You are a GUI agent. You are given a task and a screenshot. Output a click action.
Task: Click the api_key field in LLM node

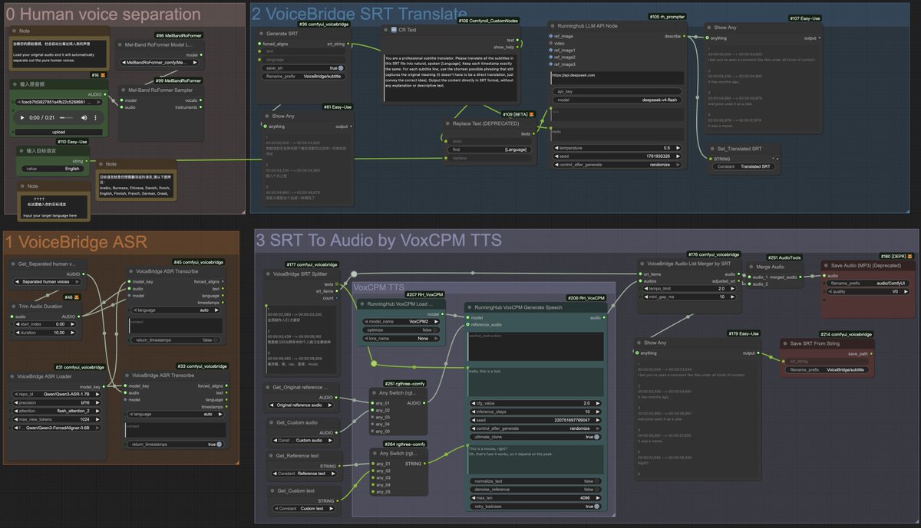(618, 91)
